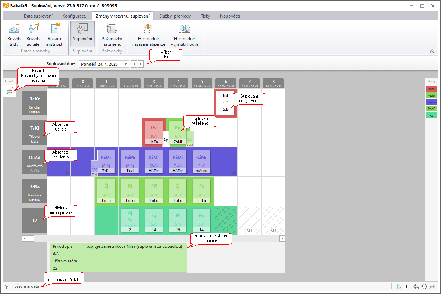Open Požadavky na změnu
The width and height of the screenshot is (441, 294).
[x=112, y=34]
